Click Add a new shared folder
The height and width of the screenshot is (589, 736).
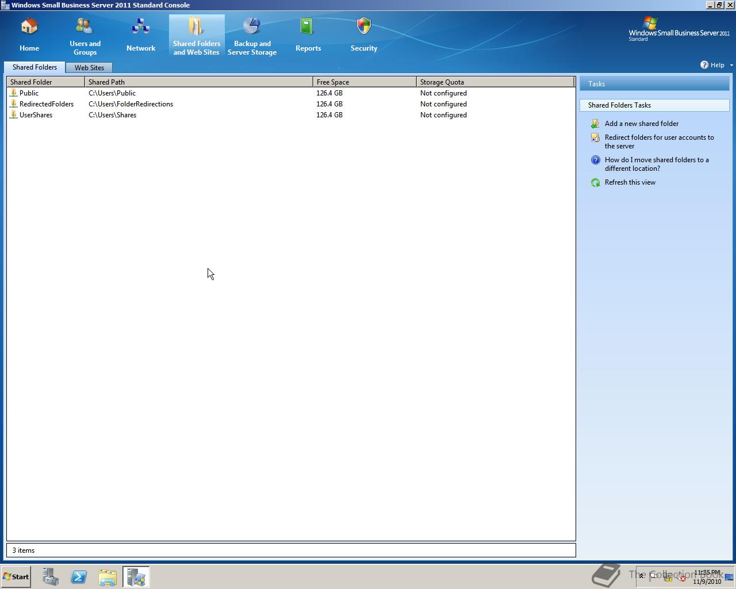point(642,124)
